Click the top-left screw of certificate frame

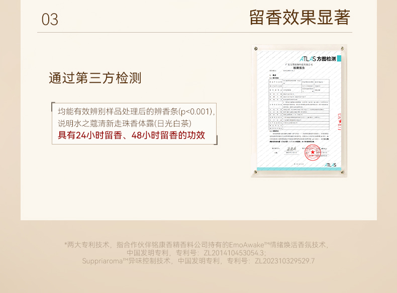tap(256, 49)
